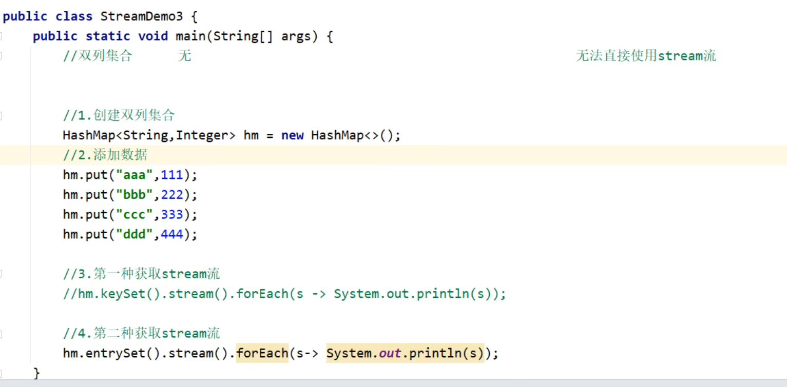Click the "aaa" string literal
This screenshot has height=387, width=787.
point(136,175)
